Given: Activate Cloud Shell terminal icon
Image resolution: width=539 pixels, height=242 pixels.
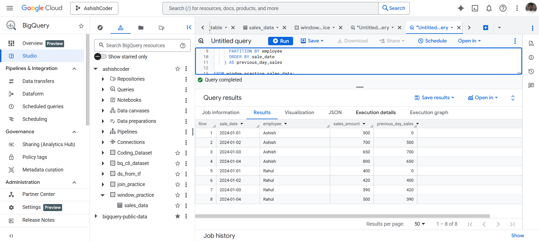Looking at the screenshot, I should pyautogui.click(x=475, y=8).
